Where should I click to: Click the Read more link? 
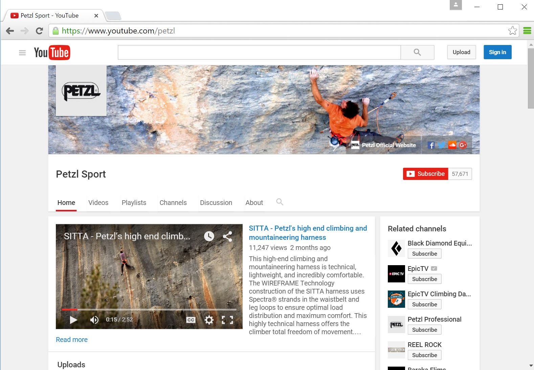click(x=72, y=340)
